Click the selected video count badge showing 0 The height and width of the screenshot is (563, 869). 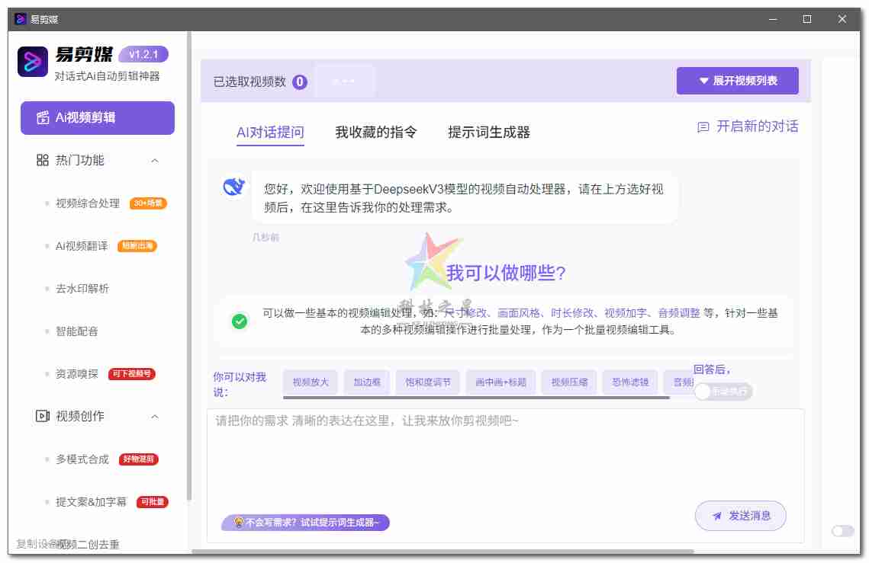point(298,81)
